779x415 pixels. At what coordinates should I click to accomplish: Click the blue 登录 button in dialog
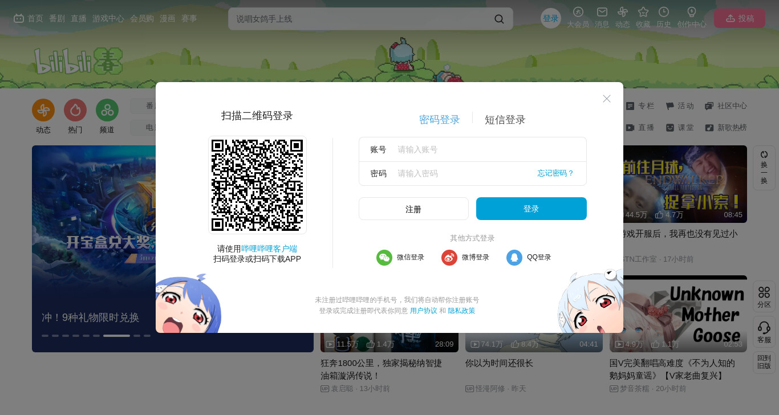[531, 209]
